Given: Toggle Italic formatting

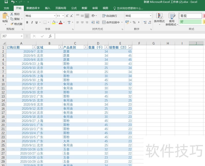Looking at the screenshot, I should [x=32, y=22].
